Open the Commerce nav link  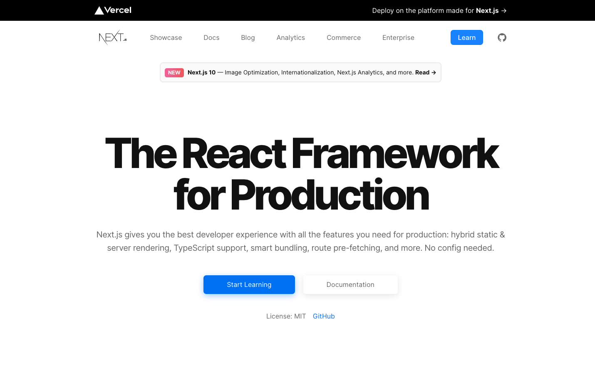coord(344,37)
